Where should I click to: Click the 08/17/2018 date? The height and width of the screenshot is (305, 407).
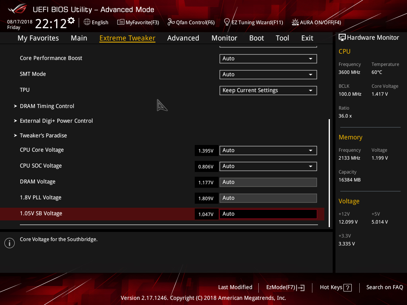click(x=20, y=22)
